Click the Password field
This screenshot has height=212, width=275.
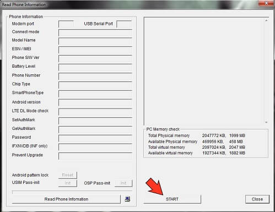(95, 138)
